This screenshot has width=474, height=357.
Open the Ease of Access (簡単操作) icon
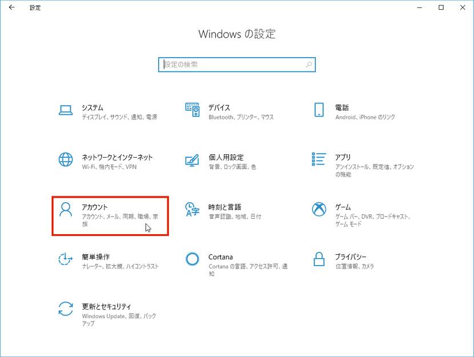pos(66,259)
